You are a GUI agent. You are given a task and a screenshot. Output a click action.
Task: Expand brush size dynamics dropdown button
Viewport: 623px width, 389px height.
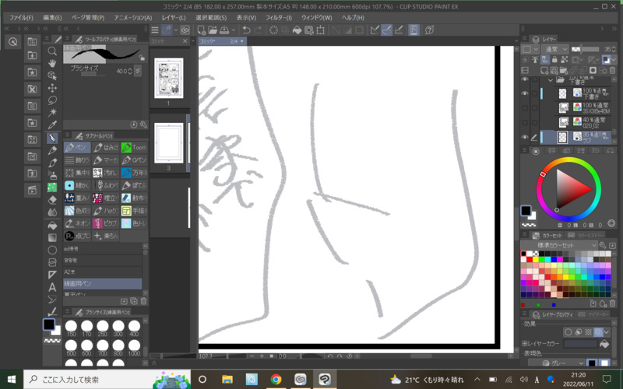click(138, 71)
